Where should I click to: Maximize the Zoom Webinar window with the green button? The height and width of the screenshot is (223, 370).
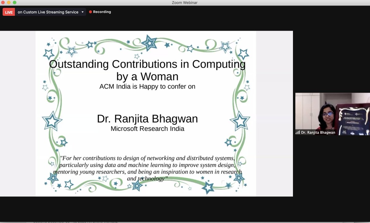pyautogui.click(x=14, y=2)
